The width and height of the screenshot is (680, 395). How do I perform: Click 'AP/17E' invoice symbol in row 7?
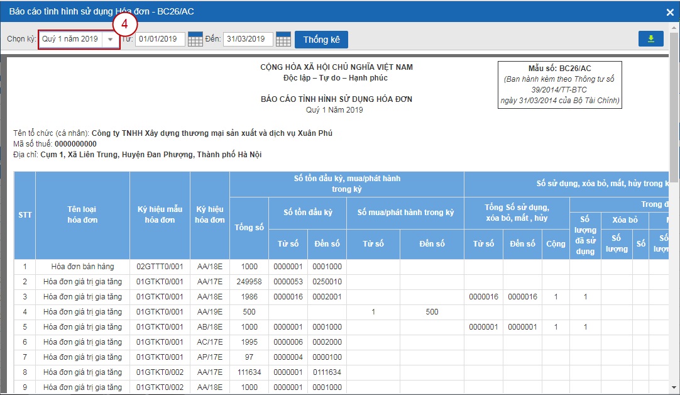click(x=209, y=357)
